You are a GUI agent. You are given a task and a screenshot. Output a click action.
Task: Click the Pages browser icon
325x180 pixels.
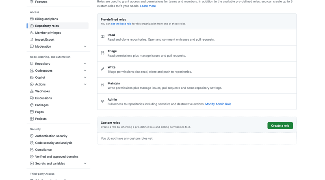[32, 112]
